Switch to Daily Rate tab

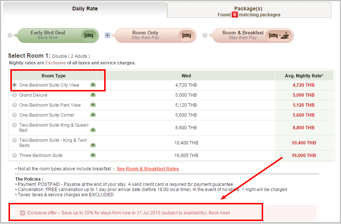click(85, 9)
